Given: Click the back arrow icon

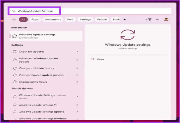Looking at the screenshot, I should tap(14, 19).
